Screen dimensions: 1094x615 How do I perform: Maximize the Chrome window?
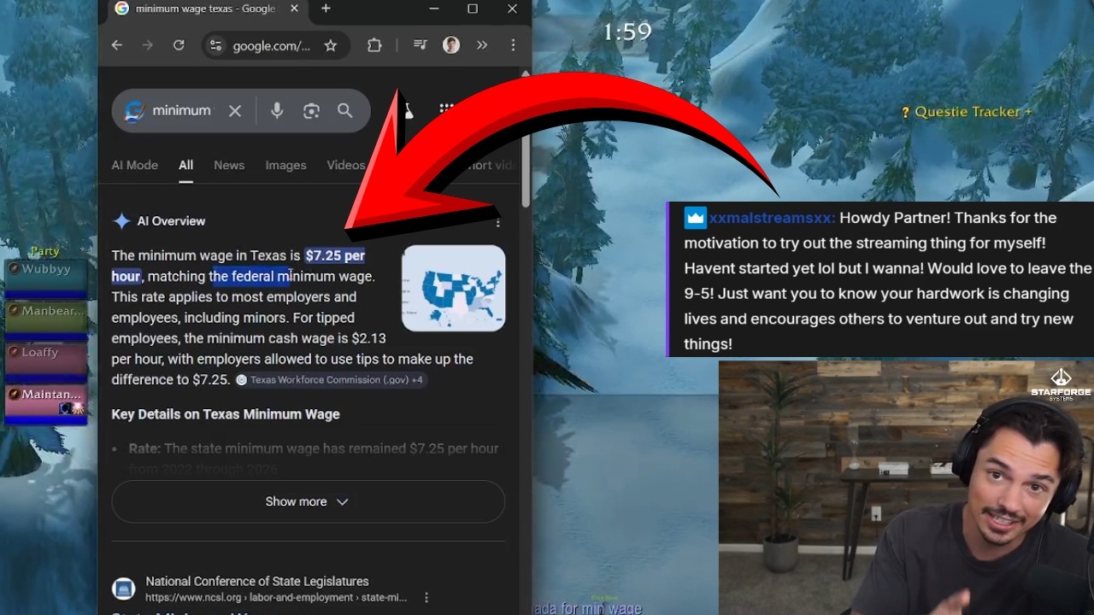(x=473, y=9)
